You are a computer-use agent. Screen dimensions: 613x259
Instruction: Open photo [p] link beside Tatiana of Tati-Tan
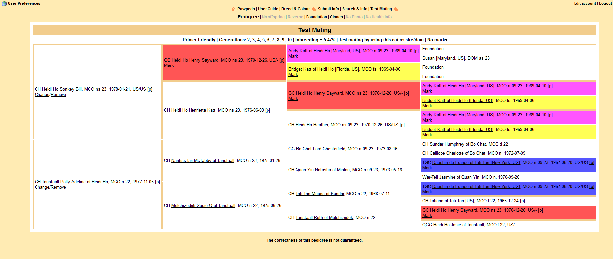[x=522, y=201]
